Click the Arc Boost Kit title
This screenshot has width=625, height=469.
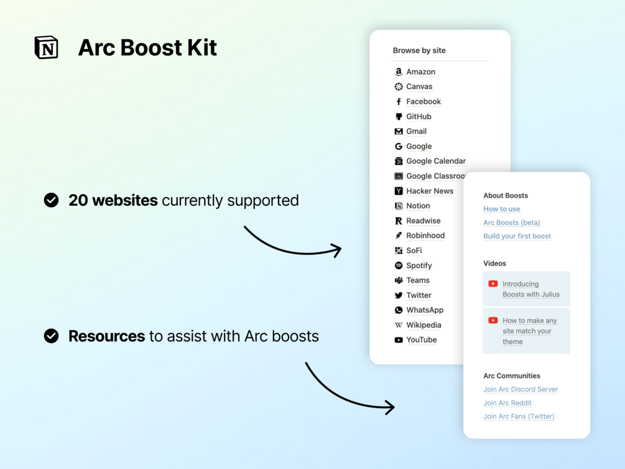[x=147, y=48]
